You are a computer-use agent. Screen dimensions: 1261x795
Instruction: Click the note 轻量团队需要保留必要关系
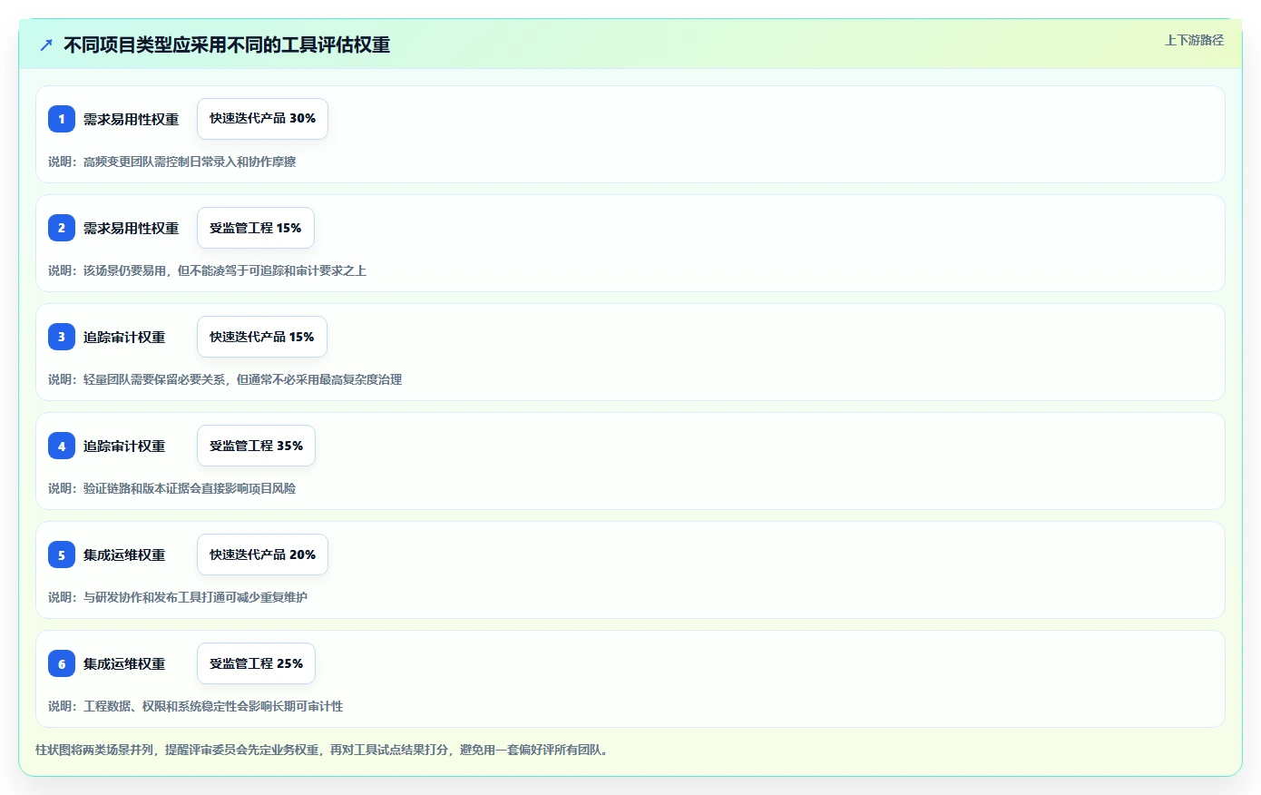[x=225, y=379]
